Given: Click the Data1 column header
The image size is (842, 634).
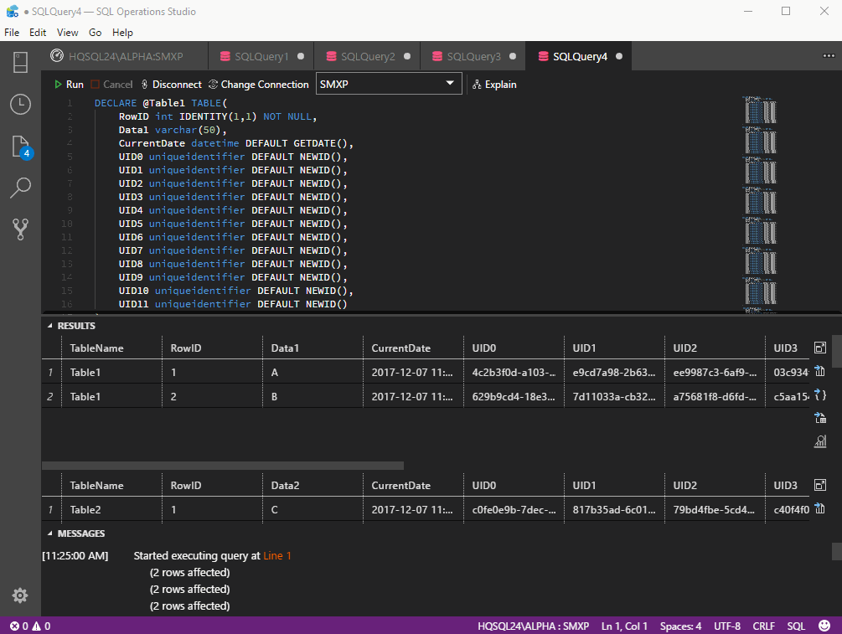Looking at the screenshot, I should coord(313,348).
